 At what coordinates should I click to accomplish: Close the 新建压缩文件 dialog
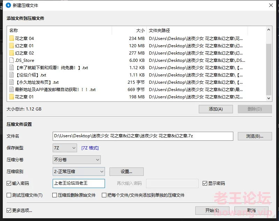click(x=271, y=5)
